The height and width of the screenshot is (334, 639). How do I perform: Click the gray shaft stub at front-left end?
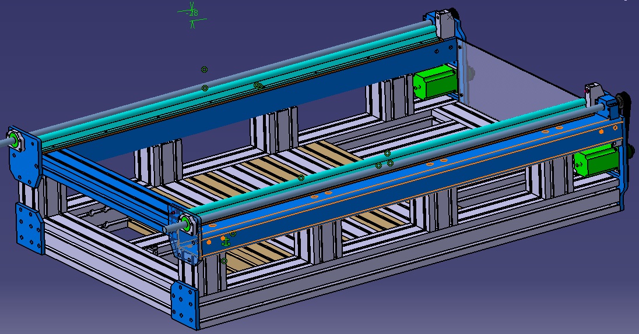tap(170, 229)
